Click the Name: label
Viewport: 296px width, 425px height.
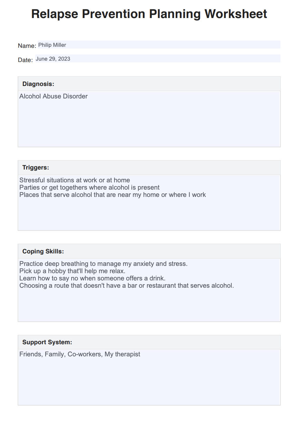coord(27,46)
